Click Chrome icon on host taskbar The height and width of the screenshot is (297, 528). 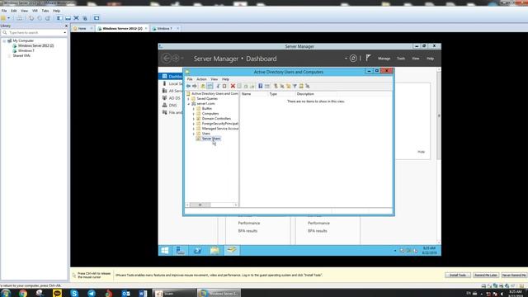pos(23,294)
